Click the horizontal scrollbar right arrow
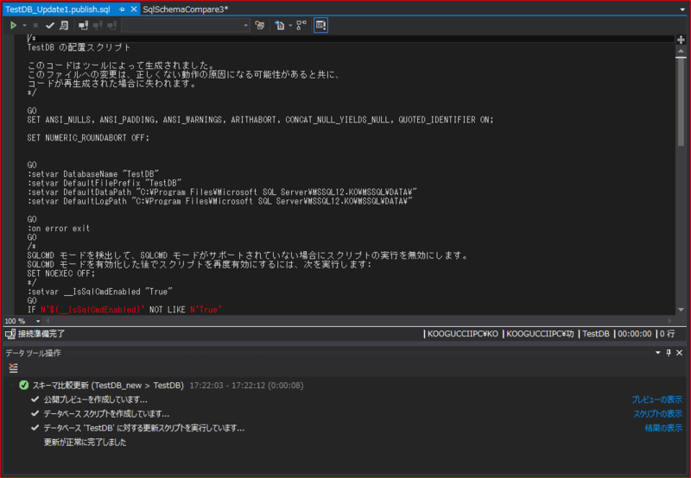This screenshot has width=691, height=478. tap(670, 321)
